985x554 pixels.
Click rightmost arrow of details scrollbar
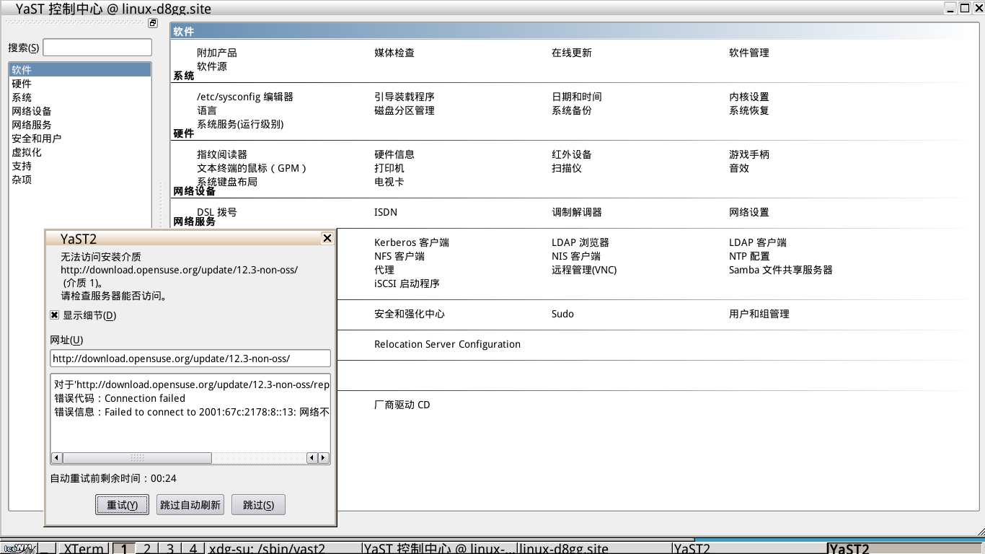coord(324,458)
